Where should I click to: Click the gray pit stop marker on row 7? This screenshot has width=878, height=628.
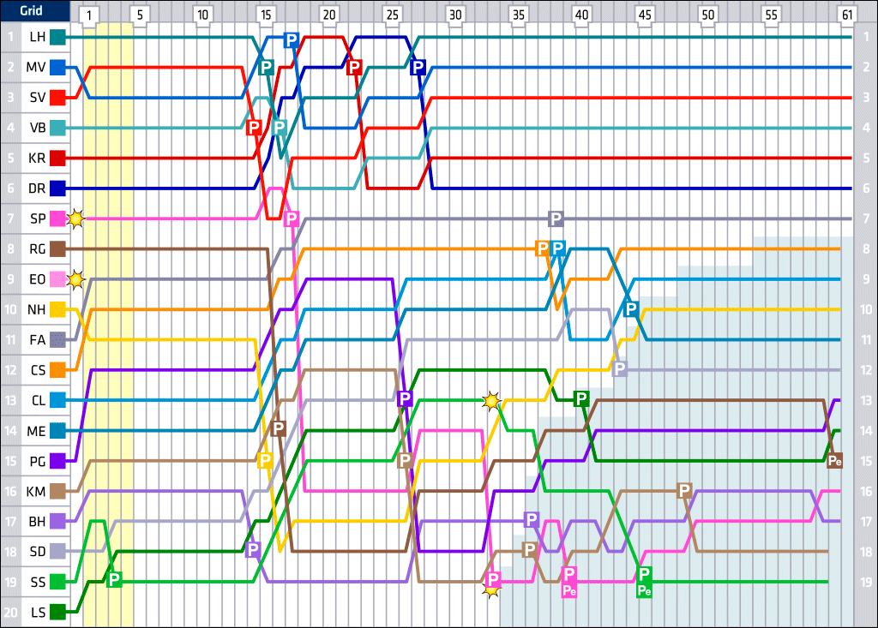[x=556, y=218]
